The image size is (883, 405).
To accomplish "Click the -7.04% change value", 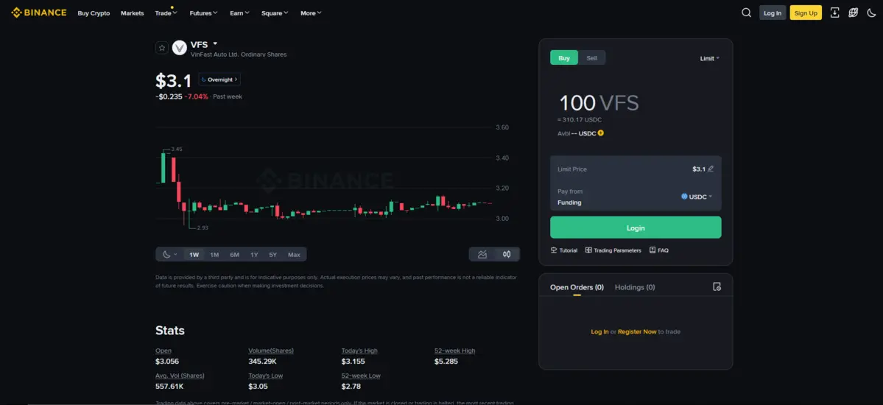I will (197, 96).
